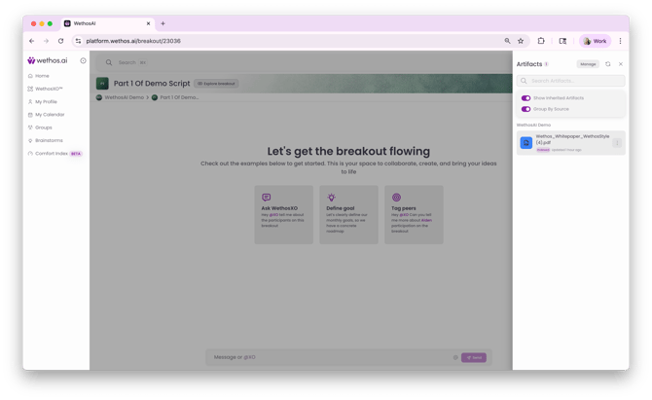Close the Artifacts panel with the X
The image size is (652, 400).
click(x=621, y=64)
